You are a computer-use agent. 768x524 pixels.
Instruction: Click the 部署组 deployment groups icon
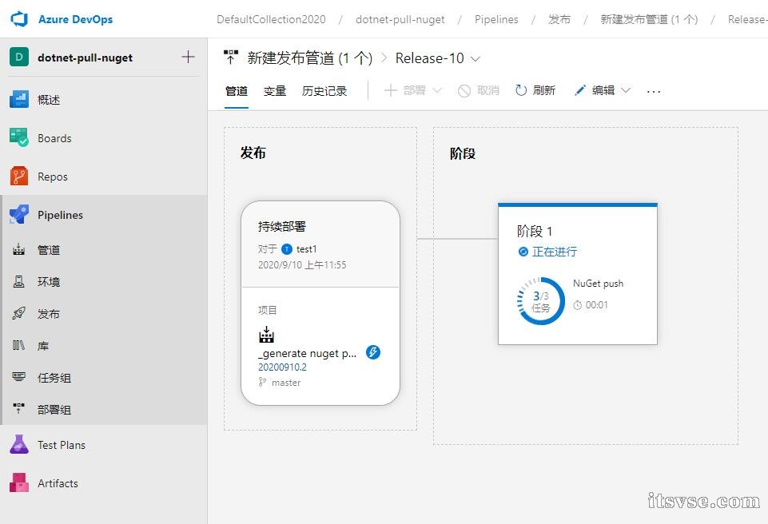18,409
